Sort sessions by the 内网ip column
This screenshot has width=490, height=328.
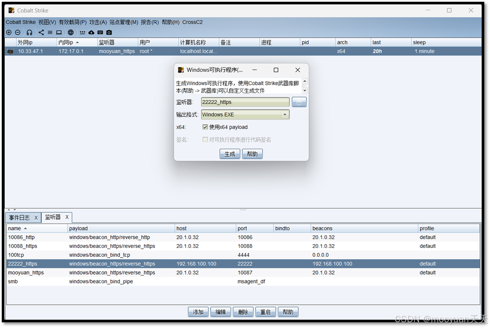tap(77, 42)
